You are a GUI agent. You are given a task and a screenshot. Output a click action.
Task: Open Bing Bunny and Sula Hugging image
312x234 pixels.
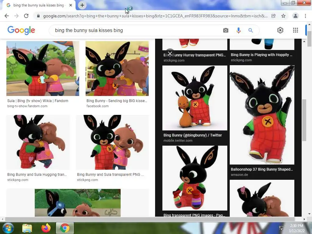coord(38,142)
